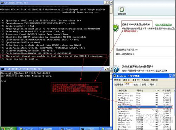The height and width of the screenshot is (130, 176).
Task: Click the 'Press any key to exit' line
Action: [x=19, y=59]
